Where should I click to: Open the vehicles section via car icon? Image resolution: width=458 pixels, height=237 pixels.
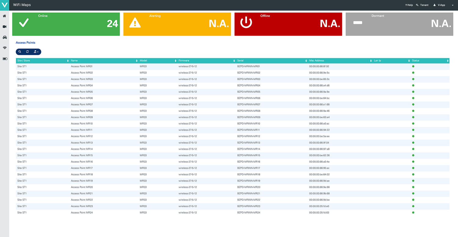5,37
